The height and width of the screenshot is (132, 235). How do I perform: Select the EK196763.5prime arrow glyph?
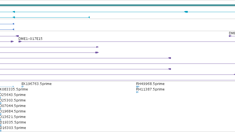(x=23, y=87)
